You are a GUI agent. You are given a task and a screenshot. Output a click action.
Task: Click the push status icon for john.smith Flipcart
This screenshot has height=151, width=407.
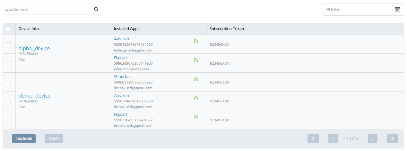click(196, 60)
